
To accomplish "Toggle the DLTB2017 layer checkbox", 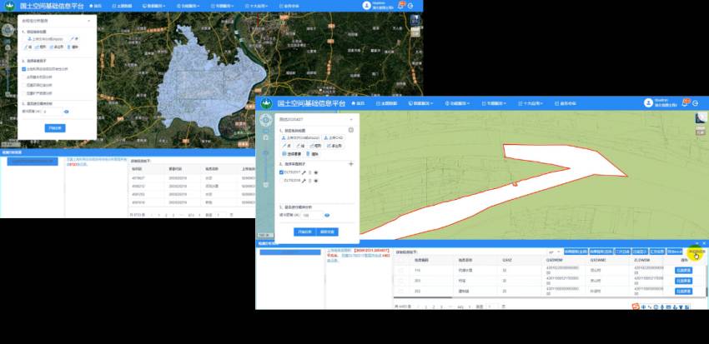I will pyautogui.click(x=281, y=172).
